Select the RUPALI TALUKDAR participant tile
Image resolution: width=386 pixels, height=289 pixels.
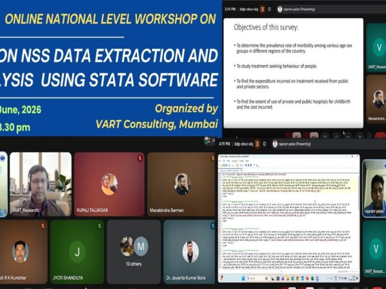(109, 184)
